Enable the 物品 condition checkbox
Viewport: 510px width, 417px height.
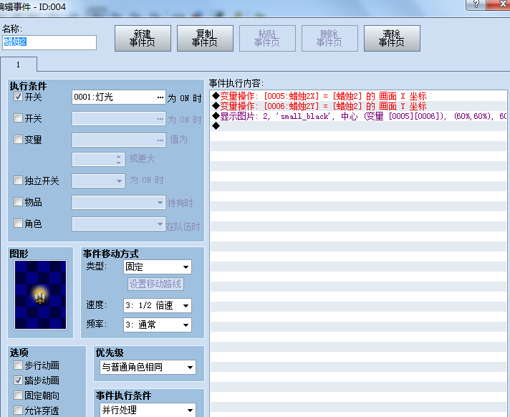(x=18, y=201)
